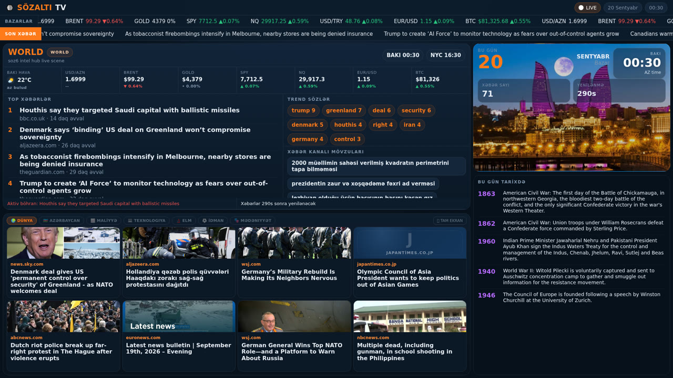Select the Dünya category tab
Screen dimensions: 673x378
pyautogui.click(x=22, y=220)
